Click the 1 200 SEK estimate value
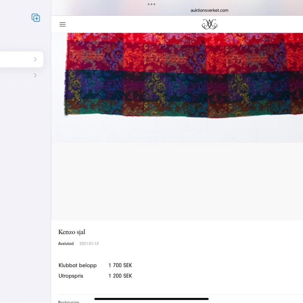 pyautogui.click(x=120, y=276)
